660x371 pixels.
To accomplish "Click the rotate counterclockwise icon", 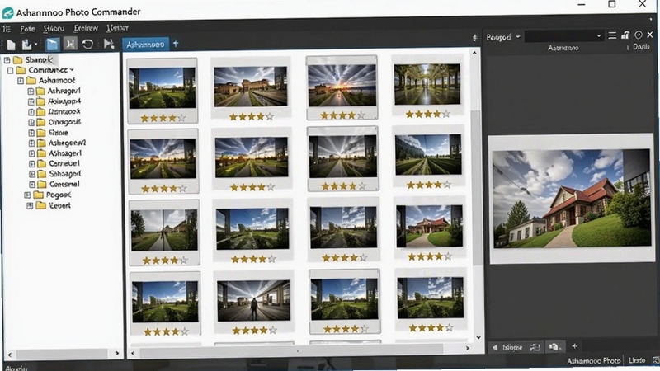I will coord(87,44).
